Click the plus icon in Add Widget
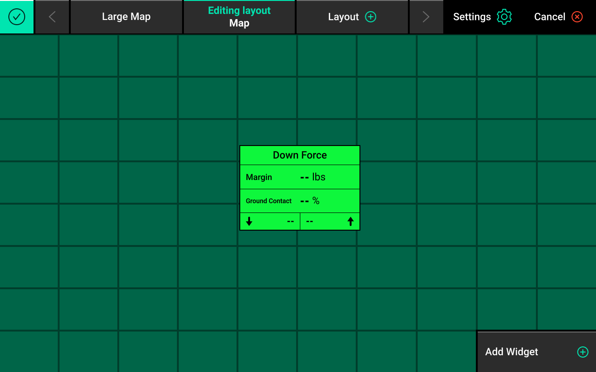This screenshot has height=372, width=596. tap(583, 352)
